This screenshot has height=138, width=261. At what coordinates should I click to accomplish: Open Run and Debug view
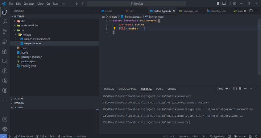(x=5, y=41)
